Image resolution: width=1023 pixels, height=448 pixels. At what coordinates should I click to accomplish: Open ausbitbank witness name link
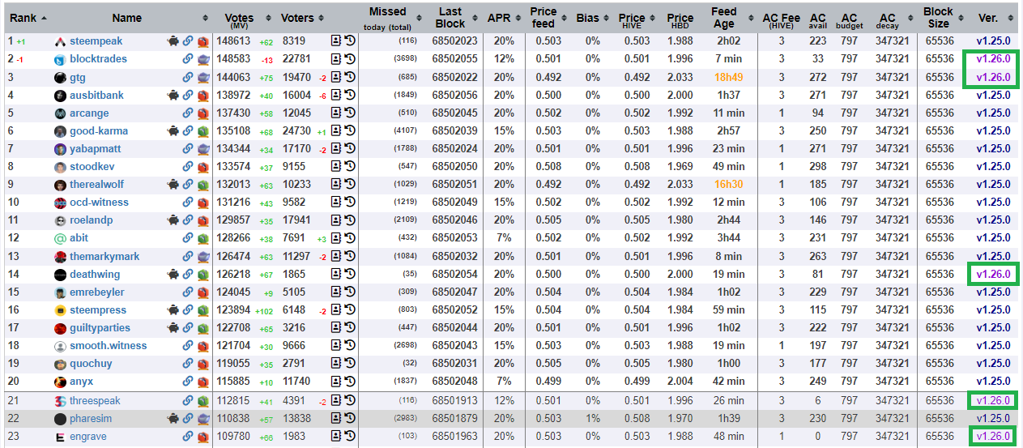click(96, 95)
